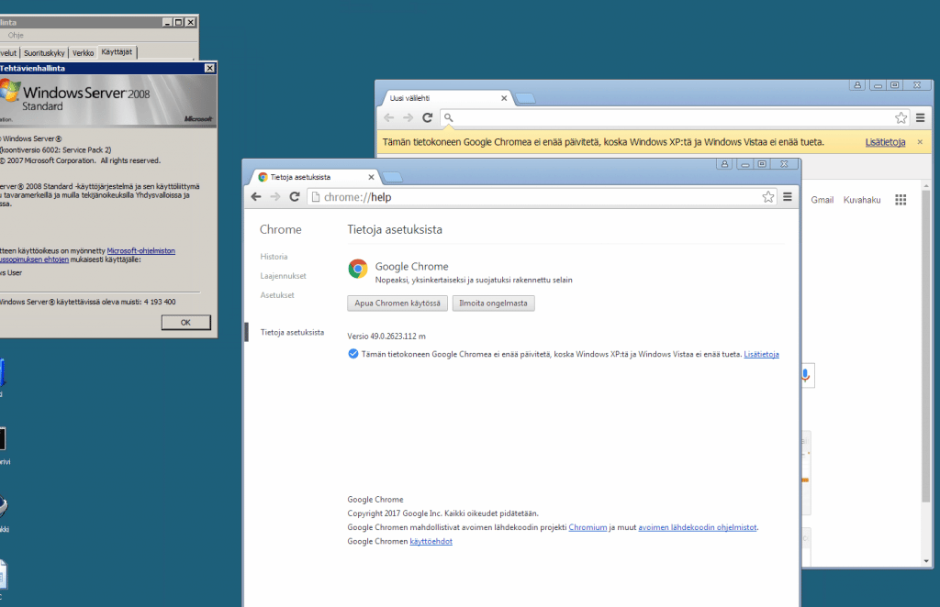Focus the chrome://help address bar
This screenshot has height=607, width=940.
[532, 196]
